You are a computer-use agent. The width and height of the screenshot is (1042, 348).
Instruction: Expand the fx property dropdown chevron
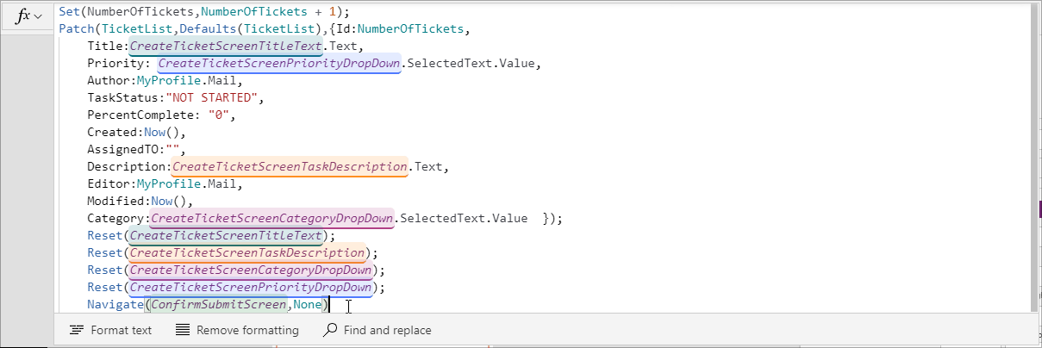tap(38, 17)
